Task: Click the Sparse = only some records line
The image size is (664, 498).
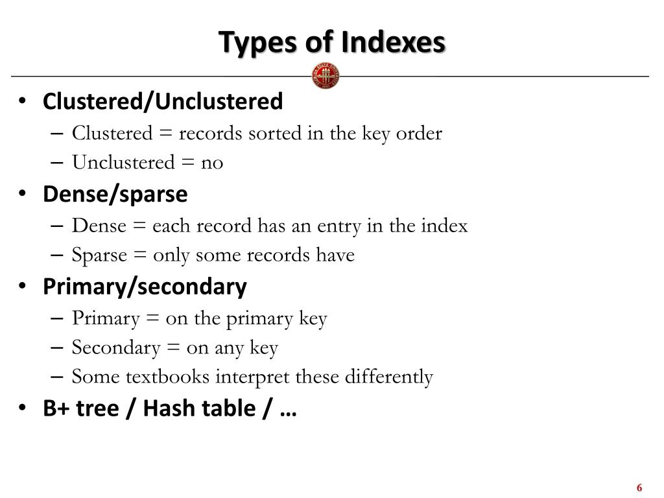Action: [x=213, y=255]
